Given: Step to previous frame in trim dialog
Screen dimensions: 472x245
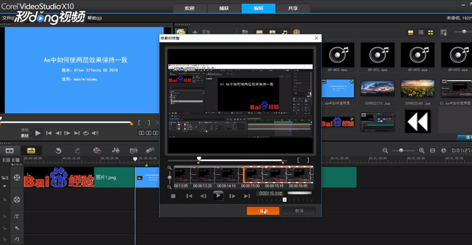Looking at the screenshot, I should click(x=203, y=196).
